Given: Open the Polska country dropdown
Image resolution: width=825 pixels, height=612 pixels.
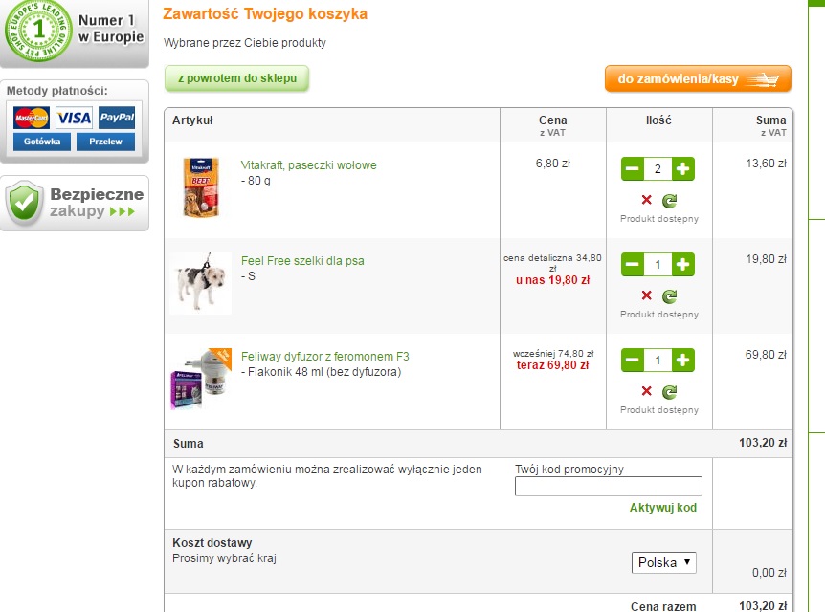Looking at the screenshot, I should (664, 562).
